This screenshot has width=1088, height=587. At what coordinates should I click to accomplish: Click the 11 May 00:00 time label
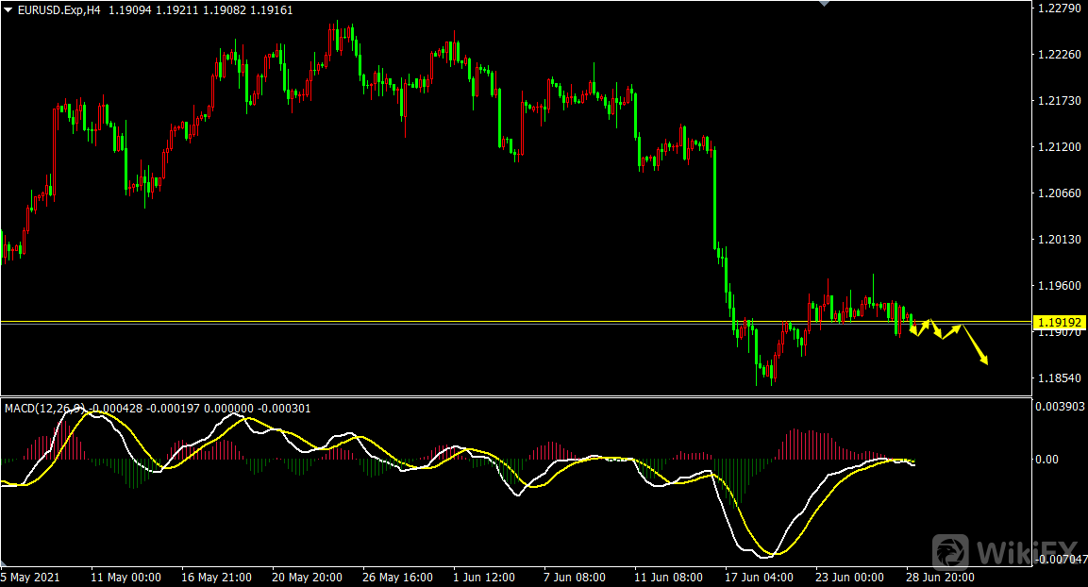point(125,577)
